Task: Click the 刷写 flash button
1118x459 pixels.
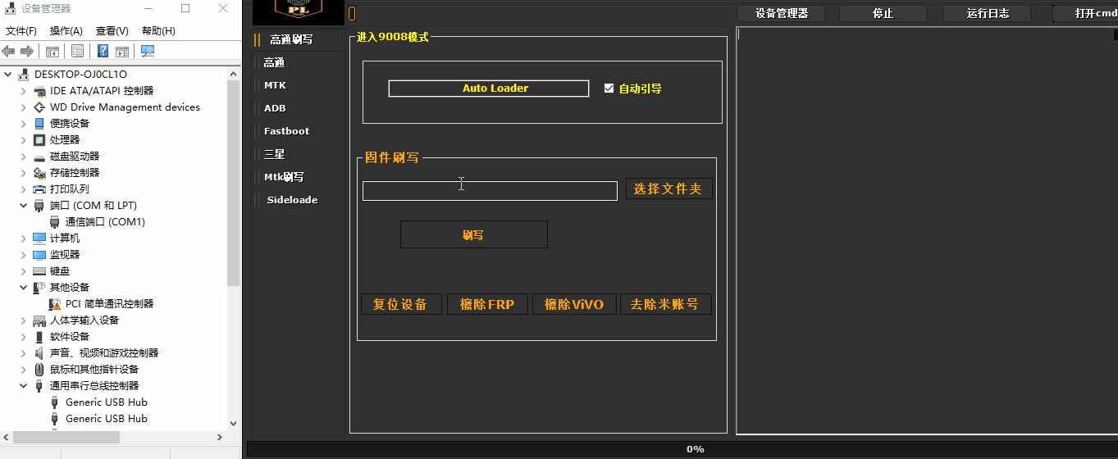Action: tap(473, 234)
